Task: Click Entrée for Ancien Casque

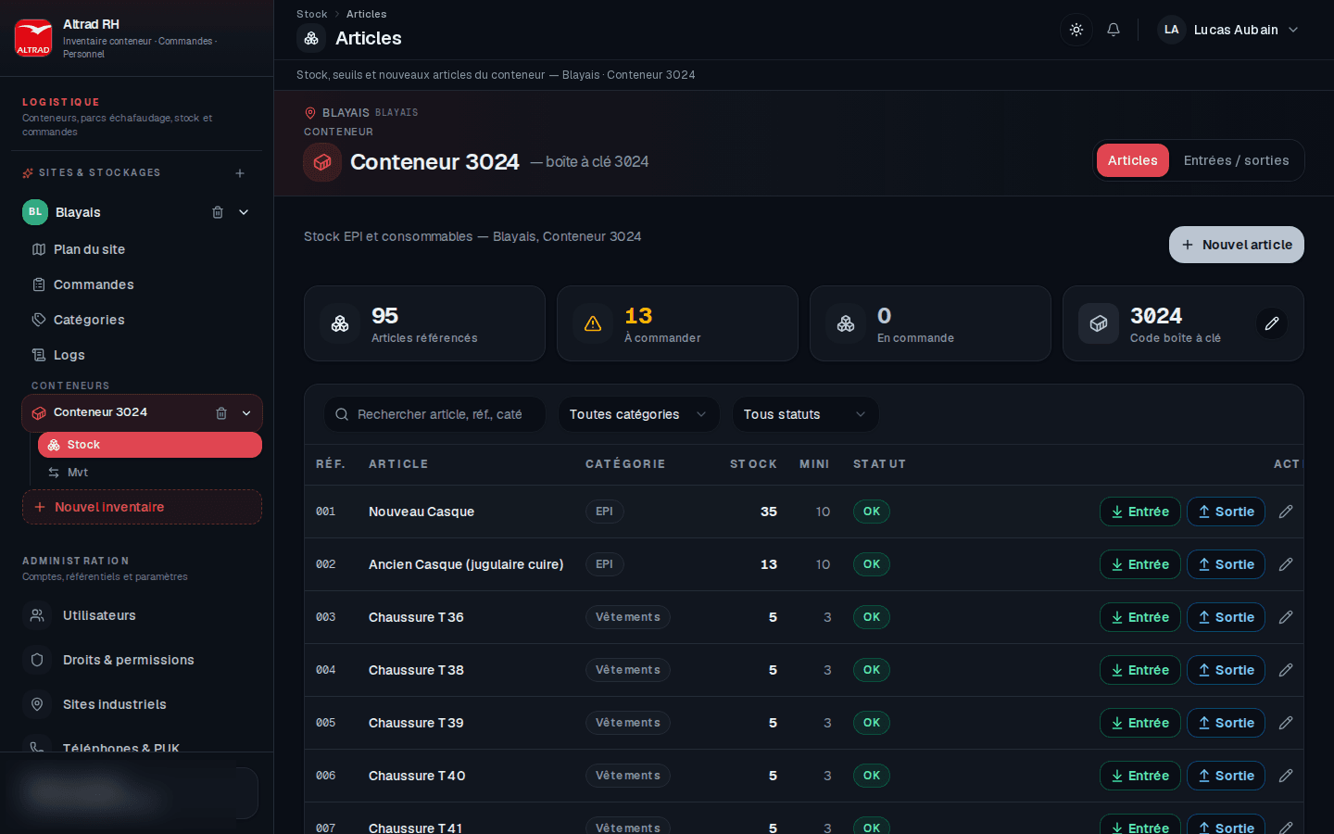Action: [1139, 564]
